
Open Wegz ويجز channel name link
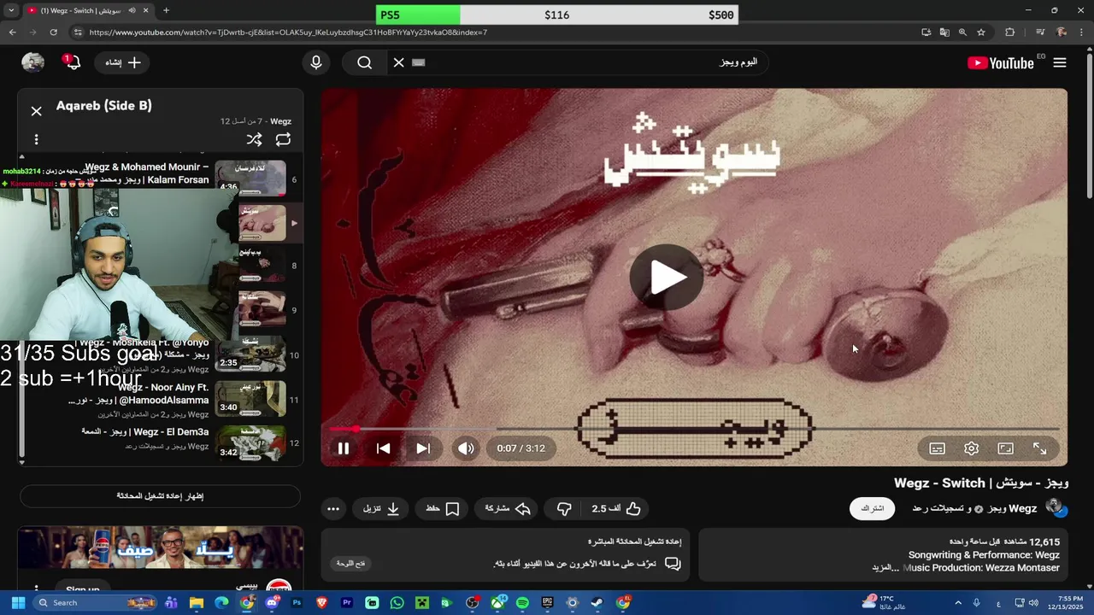tap(1012, 508)
